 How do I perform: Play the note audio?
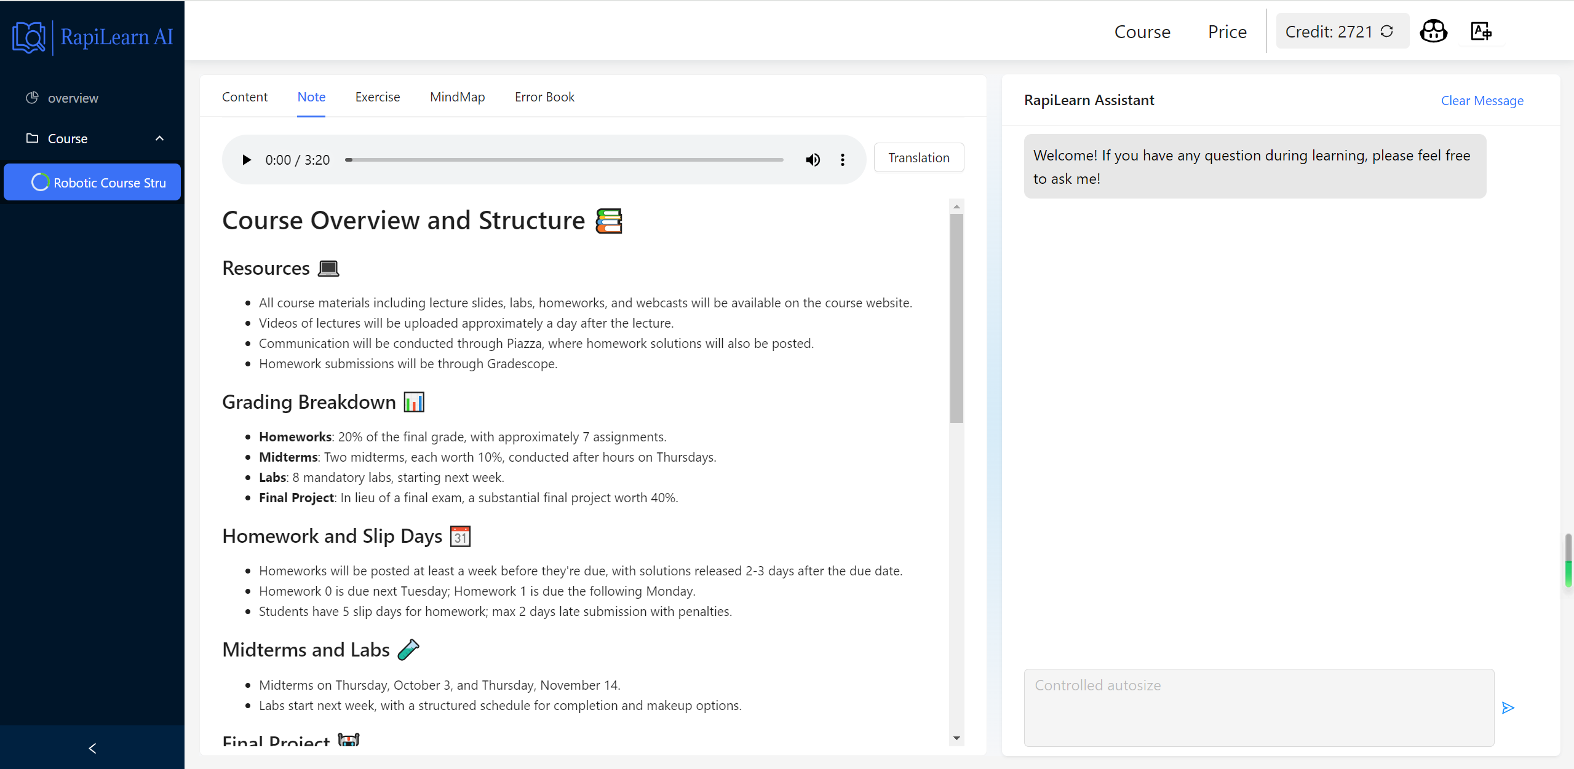[247, 160]
